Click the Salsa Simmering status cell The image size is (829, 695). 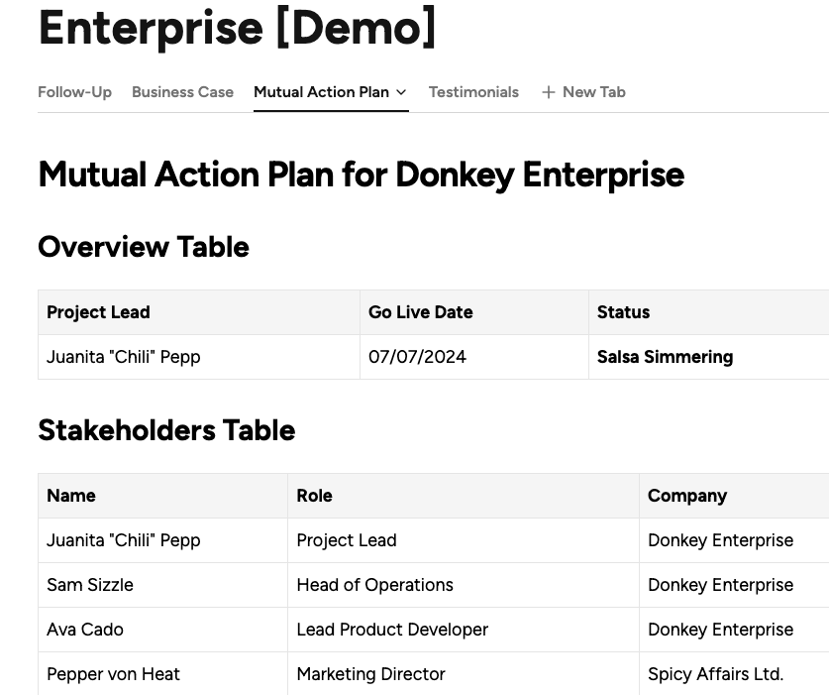[665, 357]
